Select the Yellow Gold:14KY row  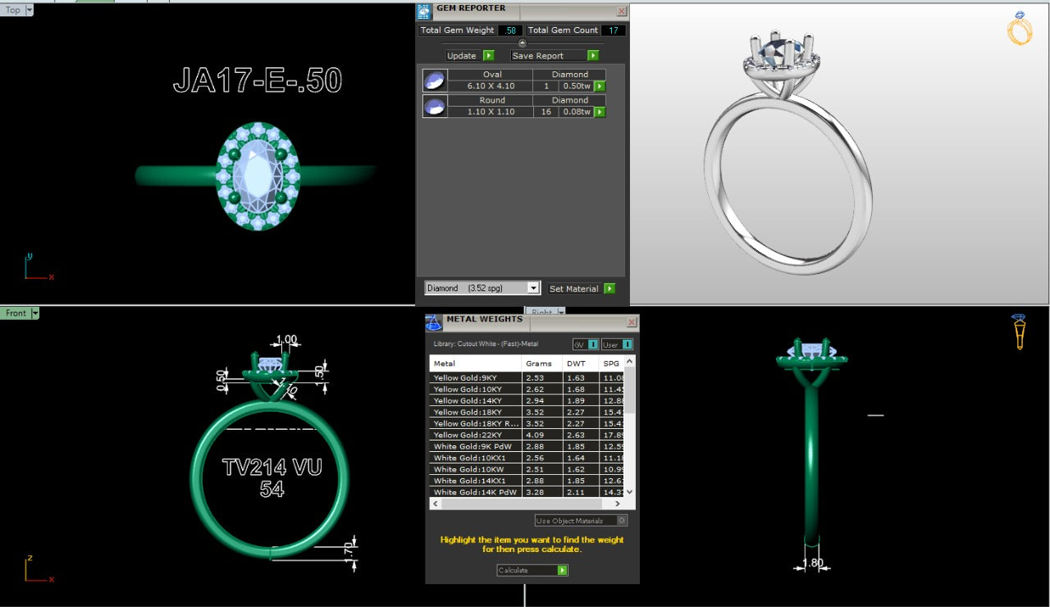click(x=527, y=400)
